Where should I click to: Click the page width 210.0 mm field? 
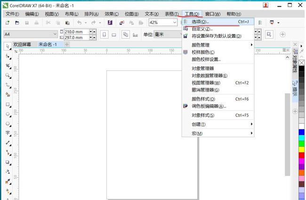click(x=76, y=32)
